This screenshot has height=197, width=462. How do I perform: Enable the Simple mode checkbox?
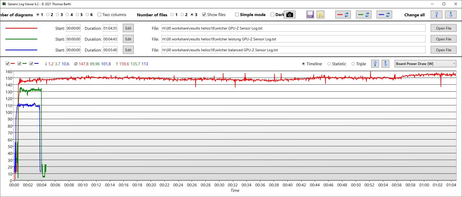coord(237,15)
